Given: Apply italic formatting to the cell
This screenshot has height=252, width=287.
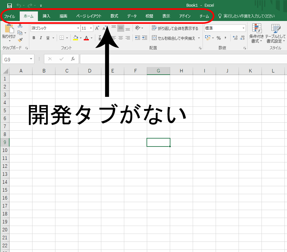Looking at the screenshot, I should [41, 37].
